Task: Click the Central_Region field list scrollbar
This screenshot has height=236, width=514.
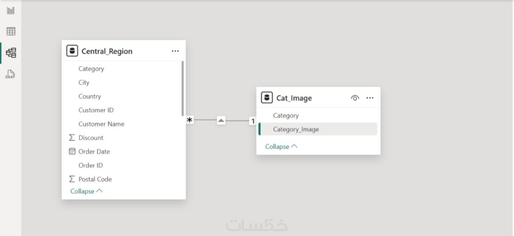Action: (183, 89)
